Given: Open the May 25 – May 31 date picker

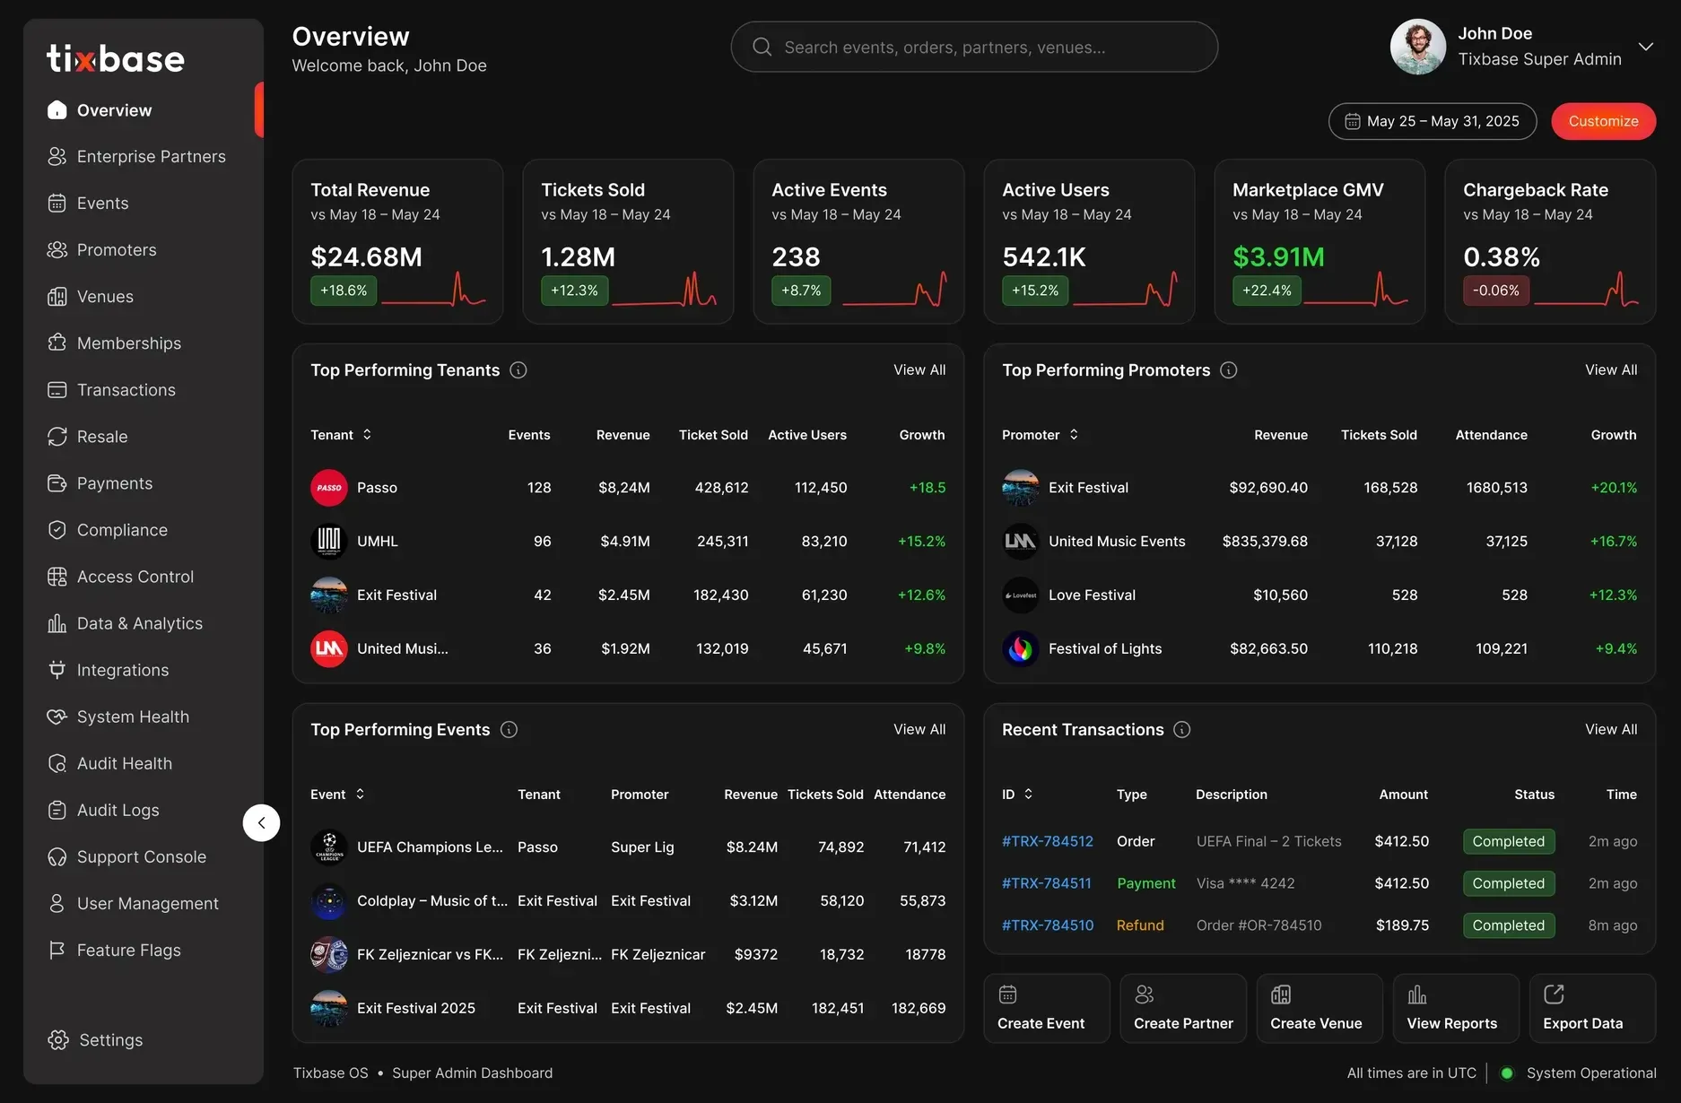Looking at the screenshot, I should 1433,121.
